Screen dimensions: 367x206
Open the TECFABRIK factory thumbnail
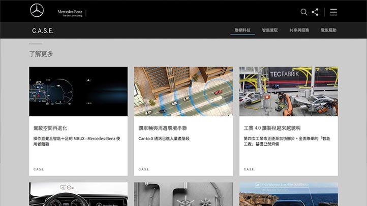(x=289, y=91)
